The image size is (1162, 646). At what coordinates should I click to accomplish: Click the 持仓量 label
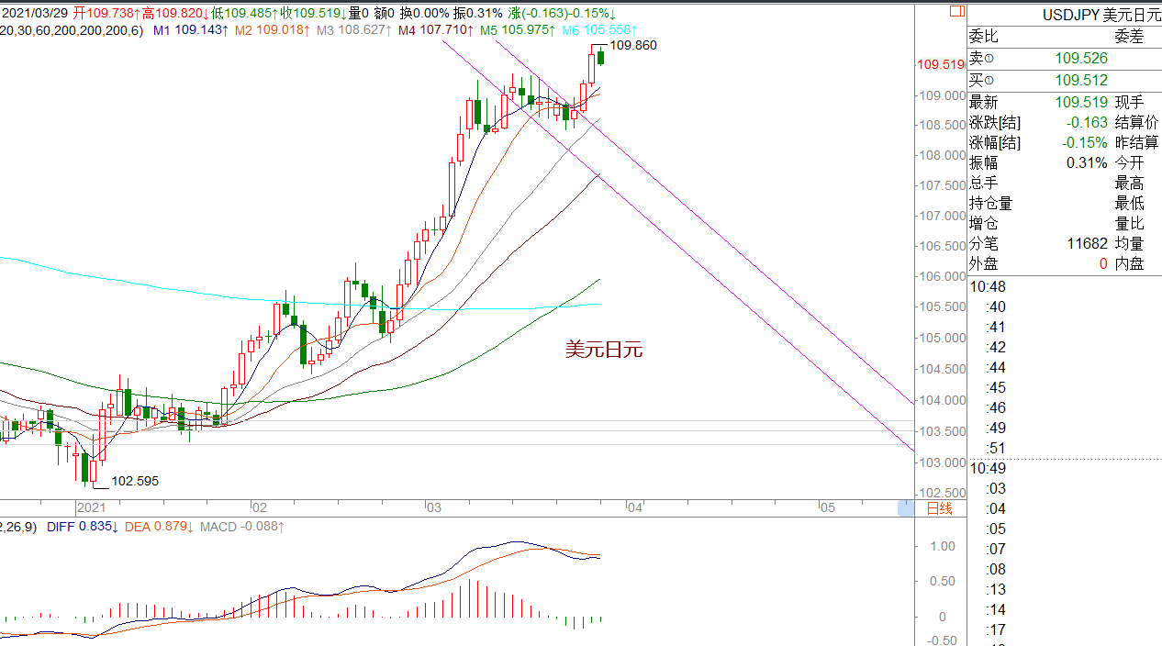tap(991, 203)
